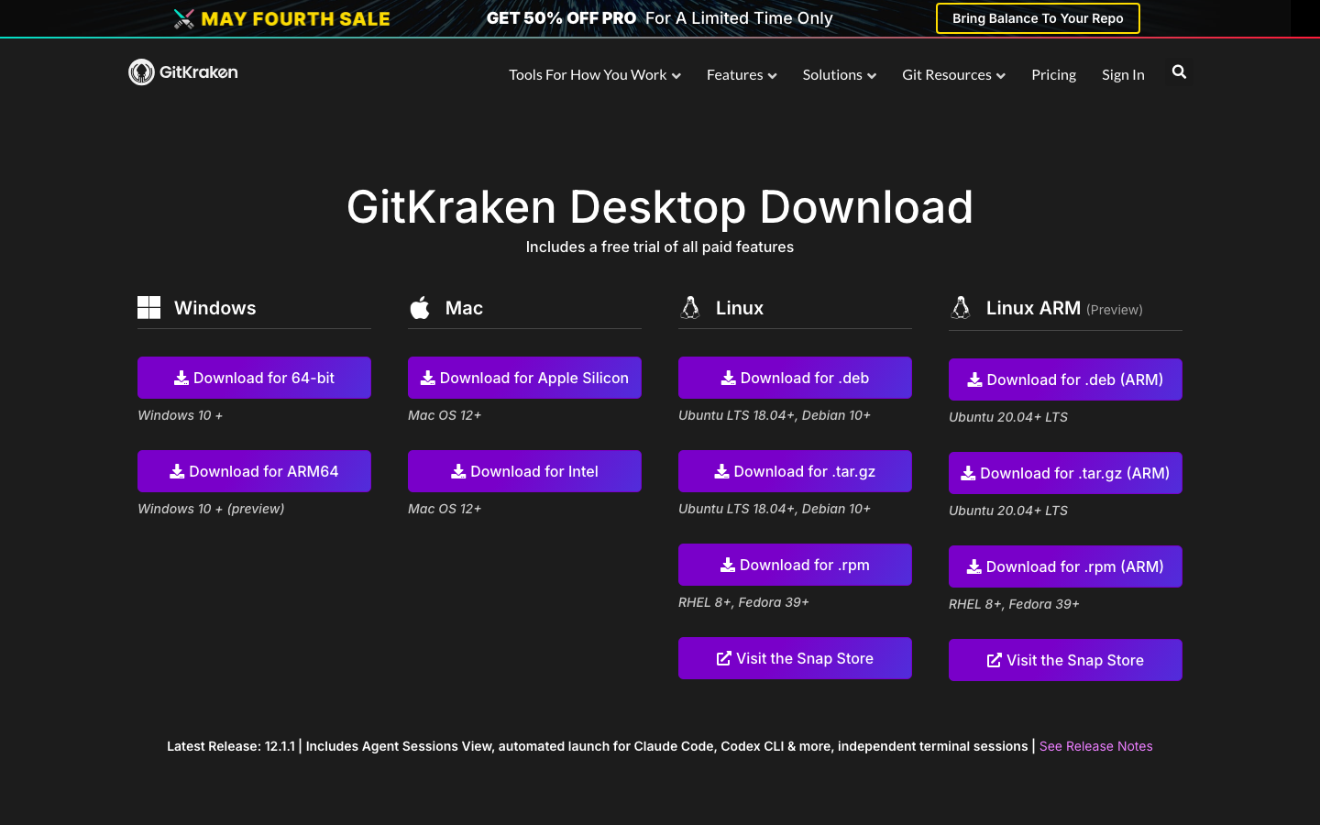Open the Sign In page
This screenshot has height=825, width=1320.
click(x=1123, y=74)
